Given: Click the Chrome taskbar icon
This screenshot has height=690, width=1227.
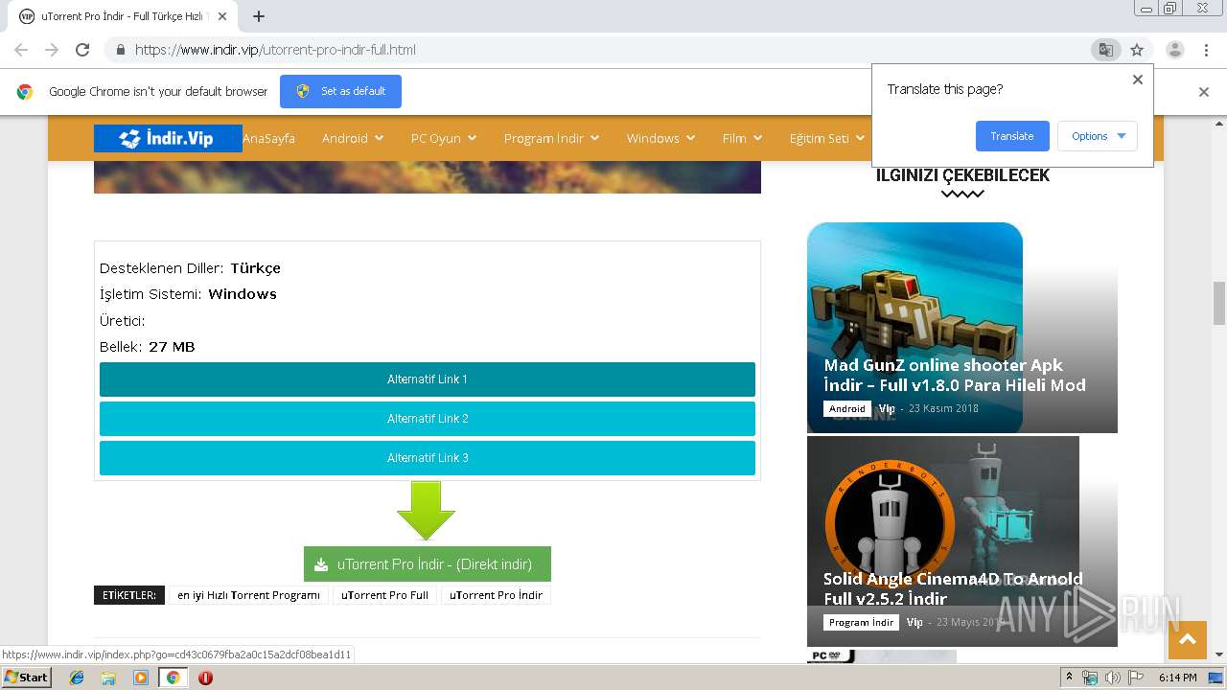Looking at the screenshot, I should tap(173, 678).
